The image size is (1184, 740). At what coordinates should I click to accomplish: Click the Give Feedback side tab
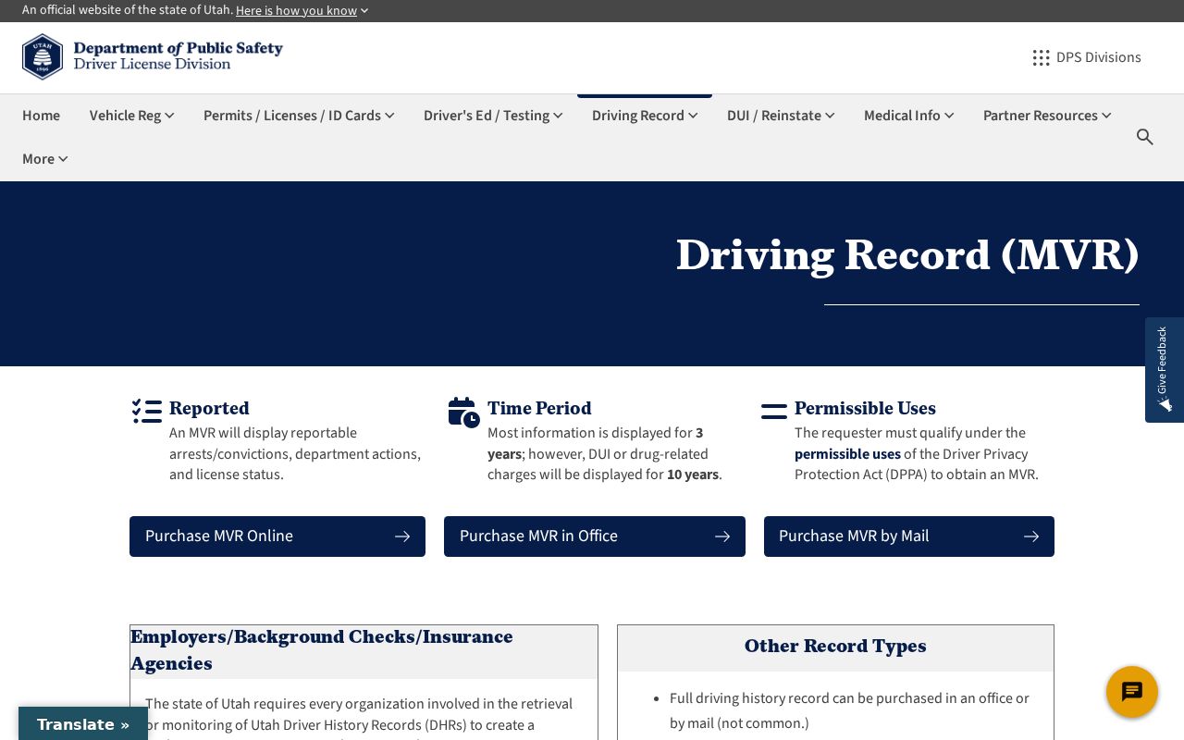click(x=1165, y=370)
